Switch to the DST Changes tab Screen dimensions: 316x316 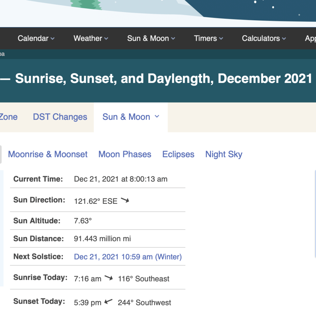click(x=60, y=117)
